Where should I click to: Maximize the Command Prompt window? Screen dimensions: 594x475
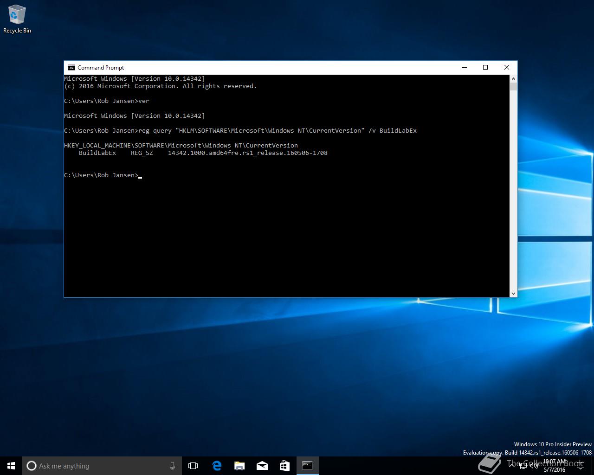(485, 67)
